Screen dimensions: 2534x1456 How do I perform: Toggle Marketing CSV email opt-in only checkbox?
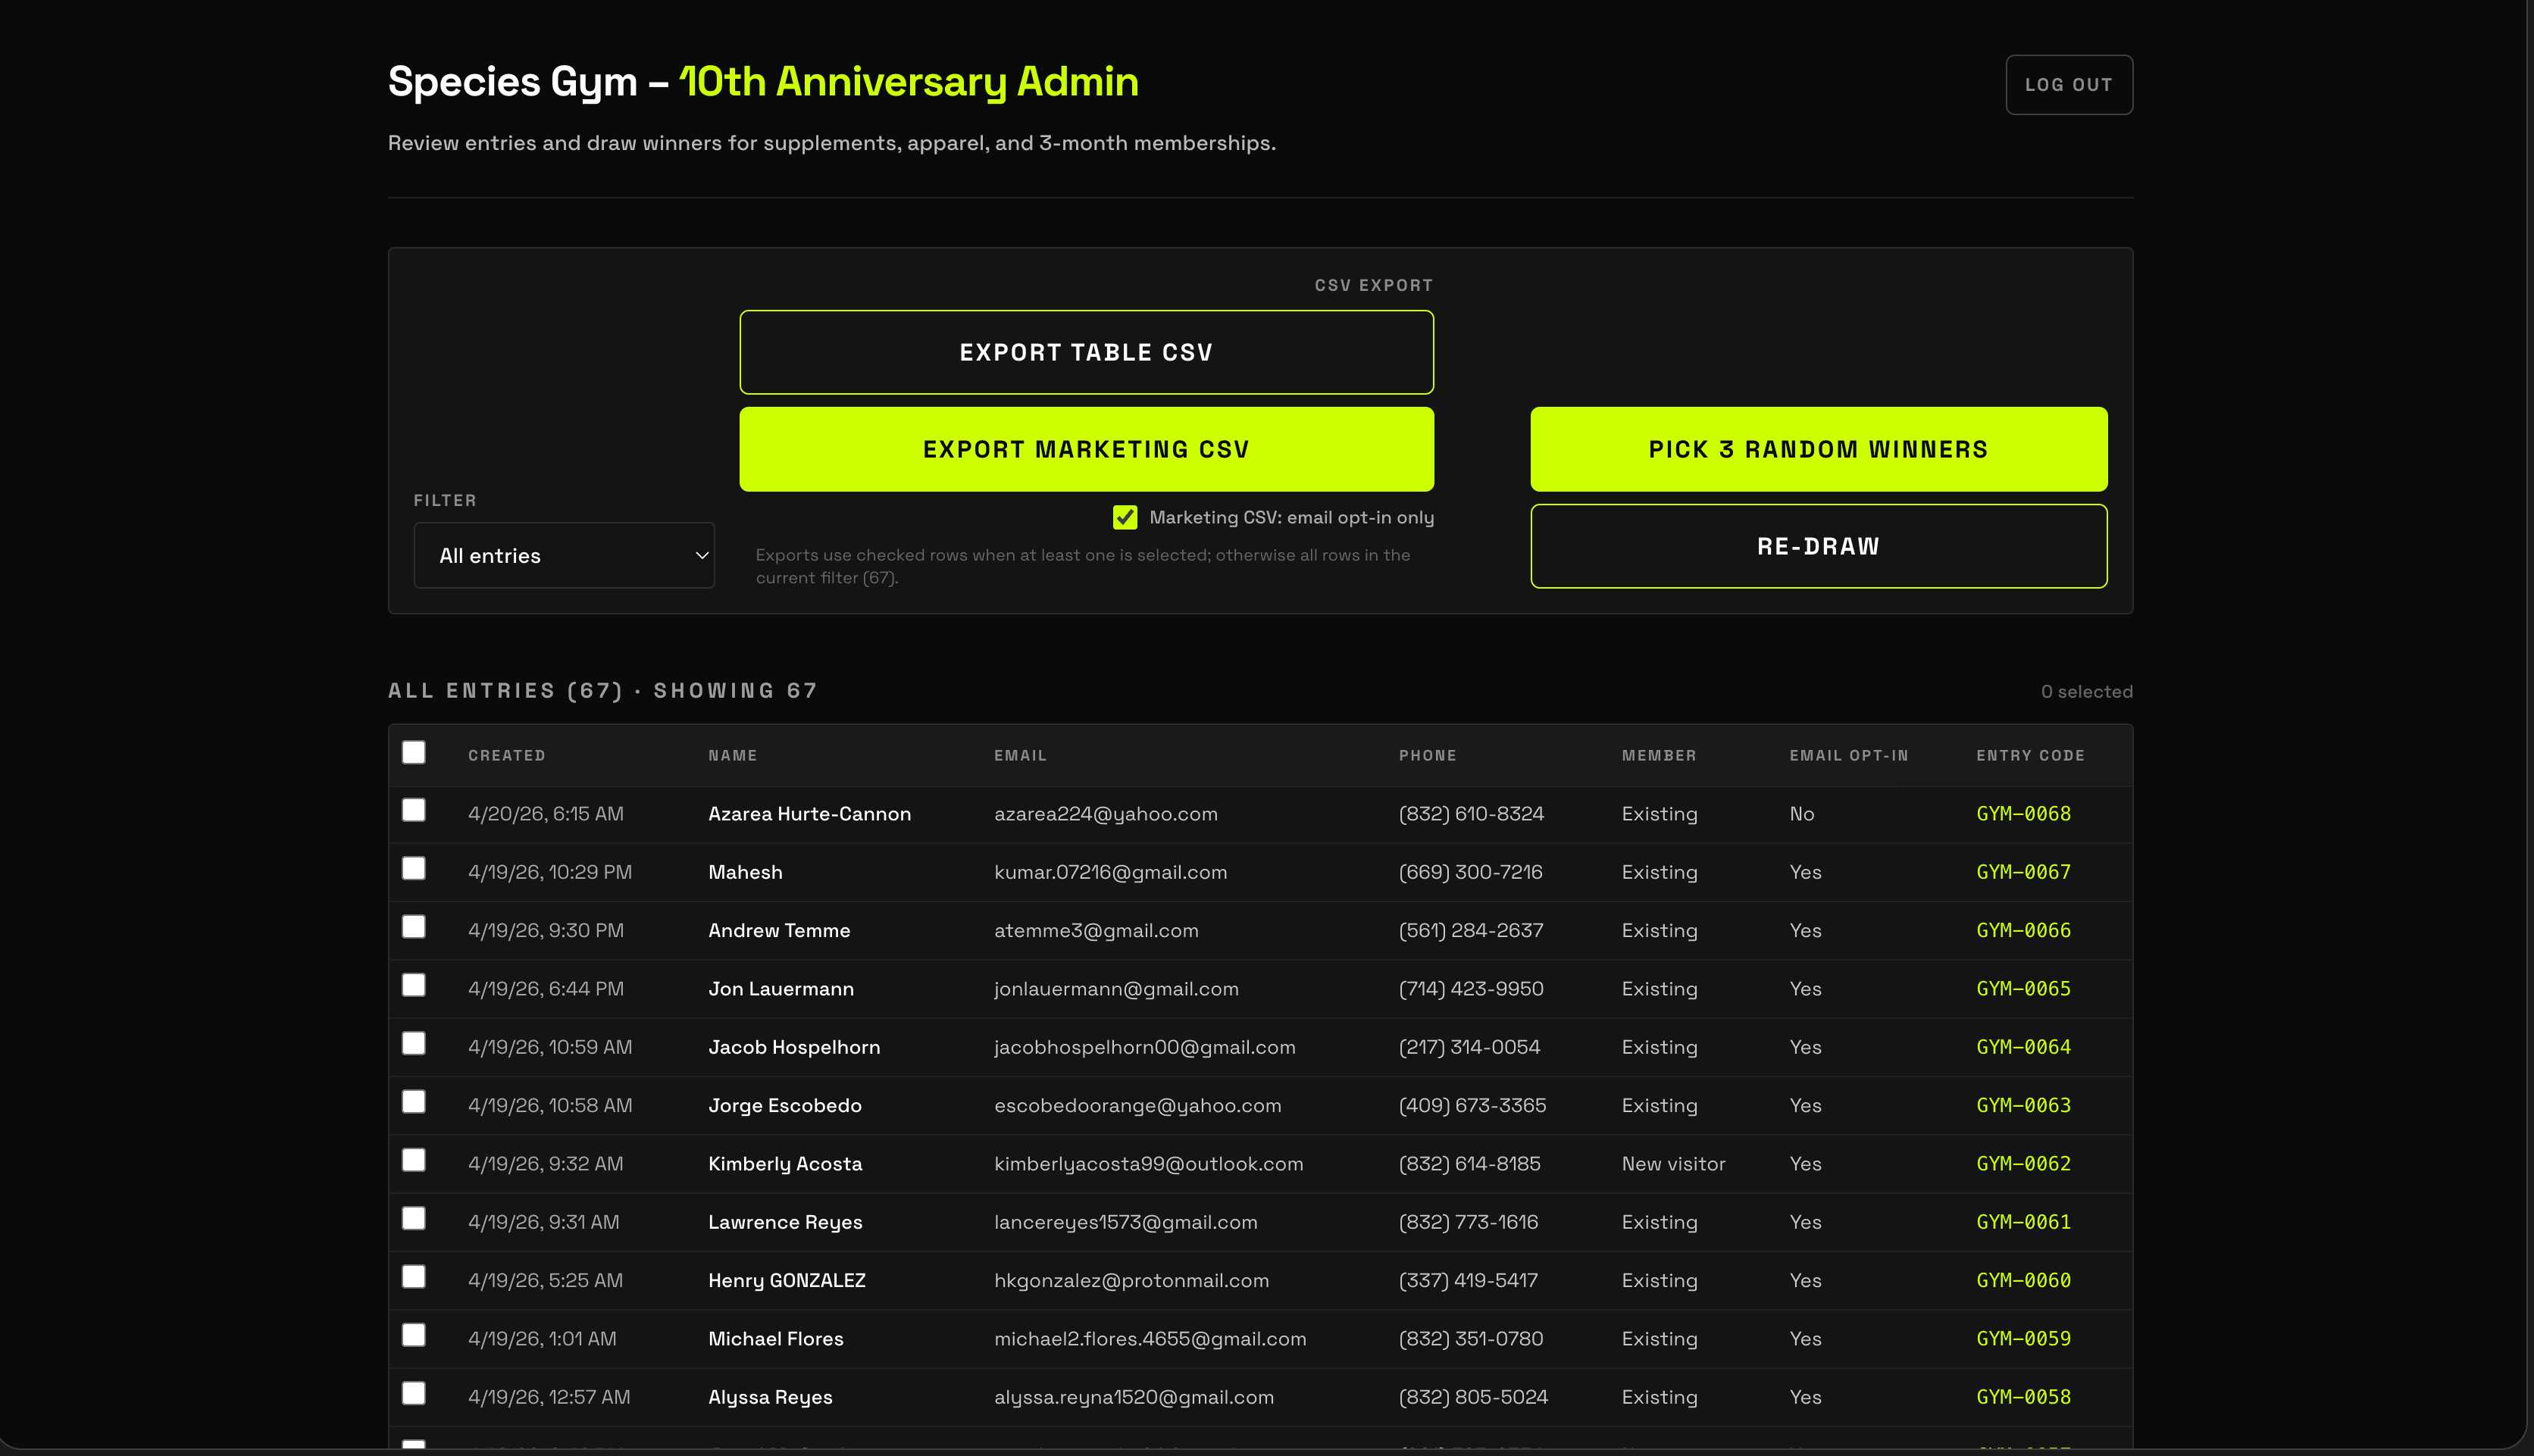[1124, 517]
